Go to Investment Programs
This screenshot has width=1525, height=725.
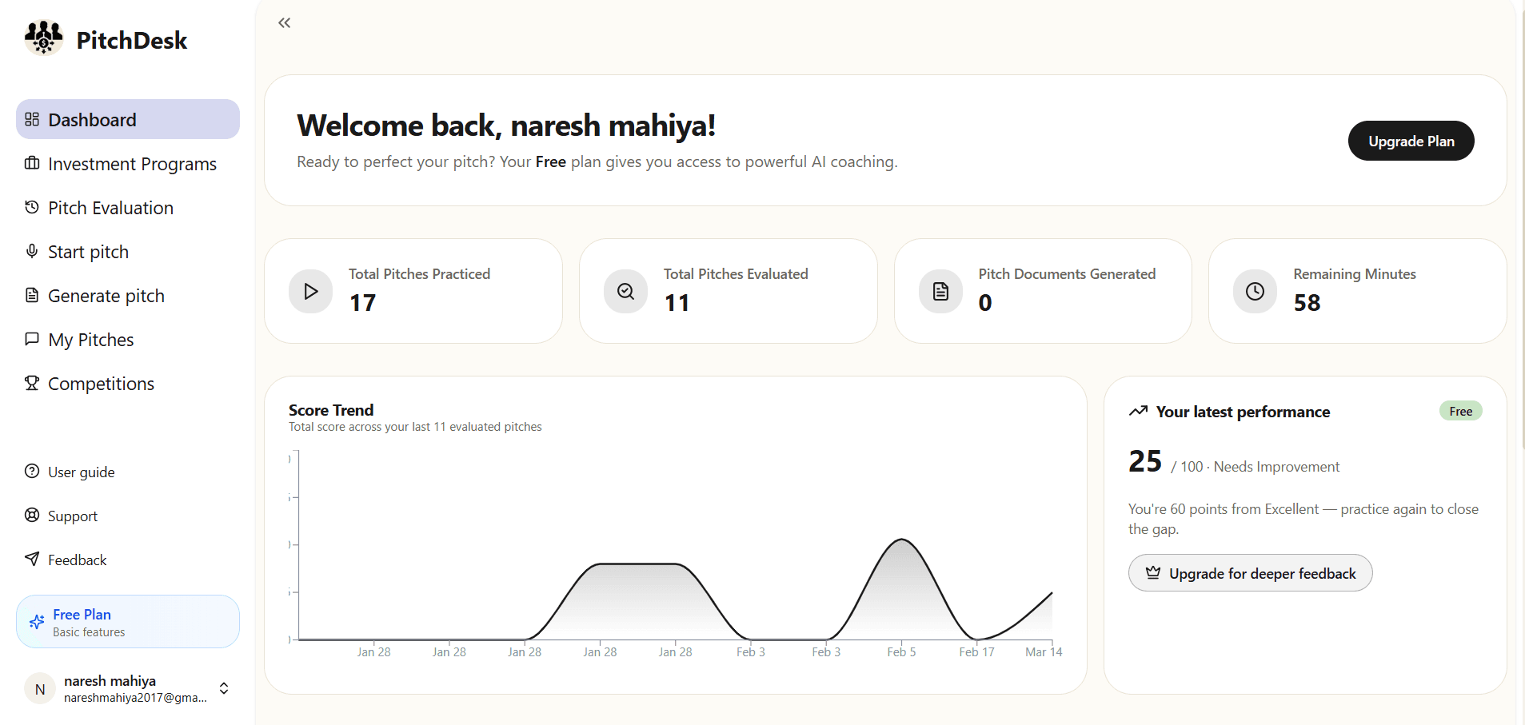tap(128, 163)
